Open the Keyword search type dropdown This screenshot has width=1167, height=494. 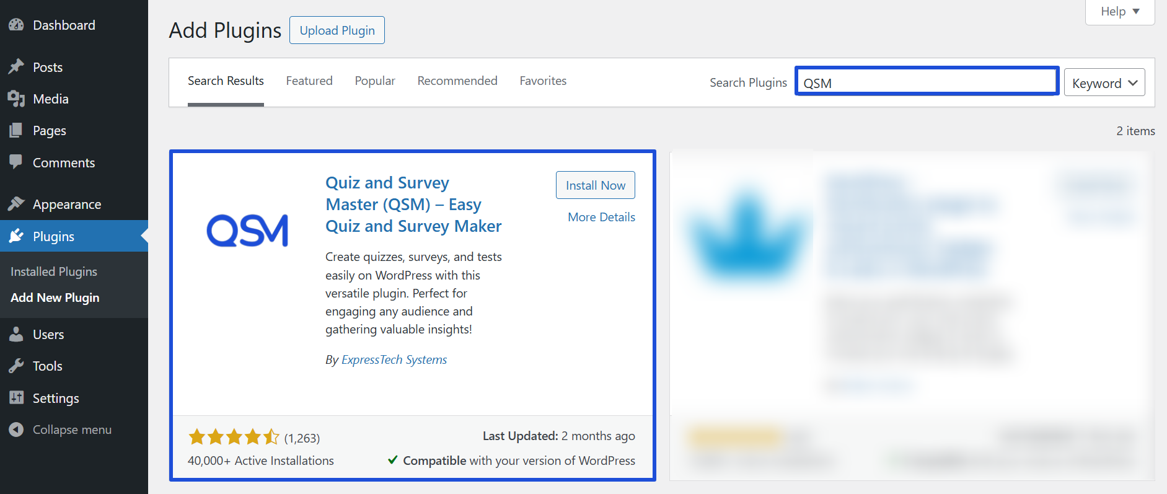click(1104, 82)
